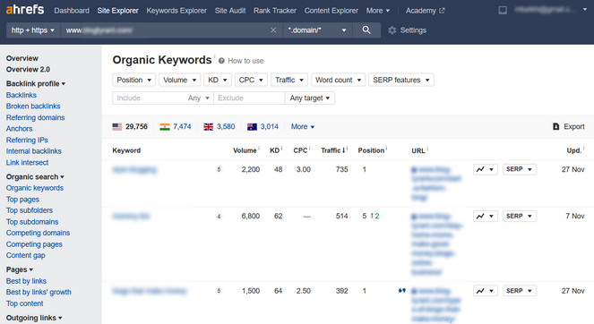Sort by CPC column header

(x=300, y=150)
